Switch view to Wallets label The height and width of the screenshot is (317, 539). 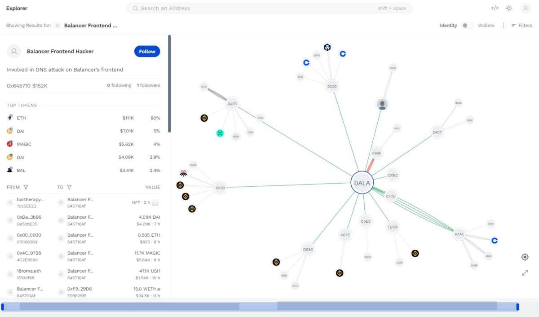coord(486,26)
